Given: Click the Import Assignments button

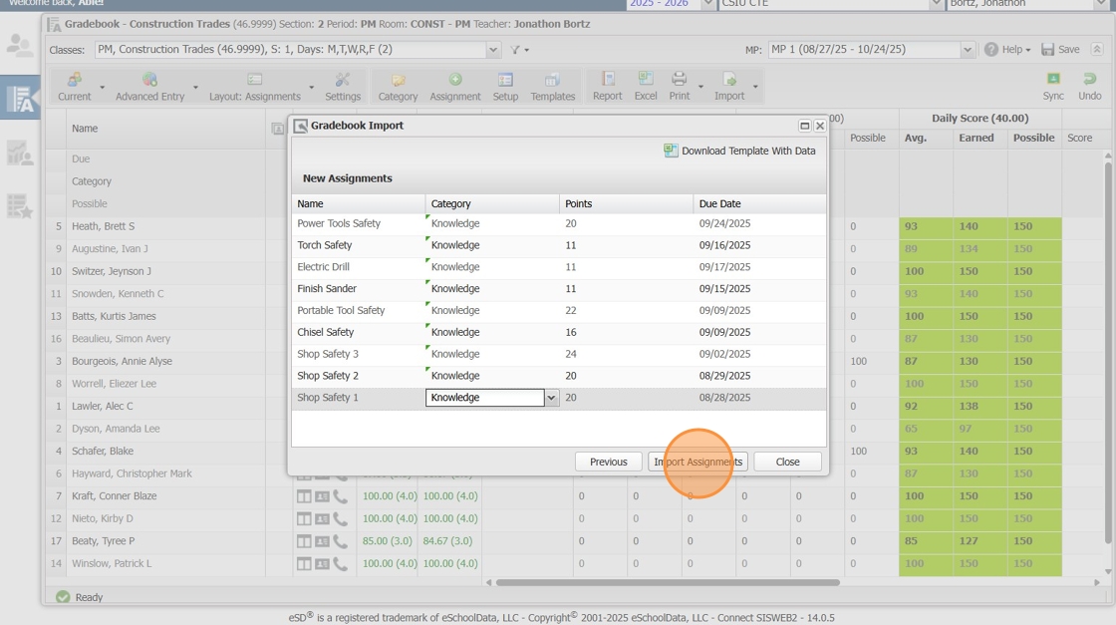Looking at the screenshot, I should click(x=697, y=462).
